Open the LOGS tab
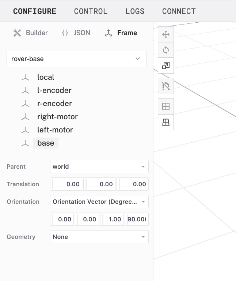 pos(135,11)
